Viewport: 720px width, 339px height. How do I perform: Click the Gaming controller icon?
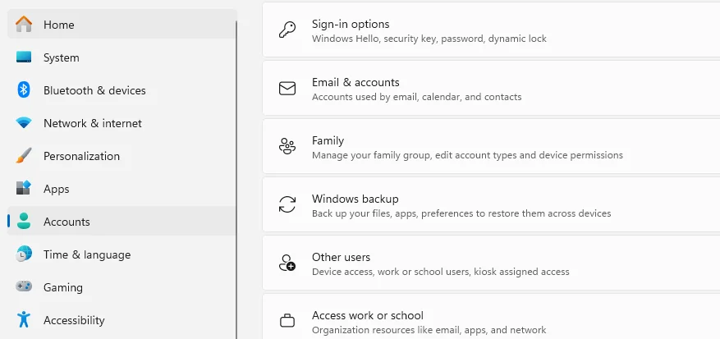click(x=24, y=286)
